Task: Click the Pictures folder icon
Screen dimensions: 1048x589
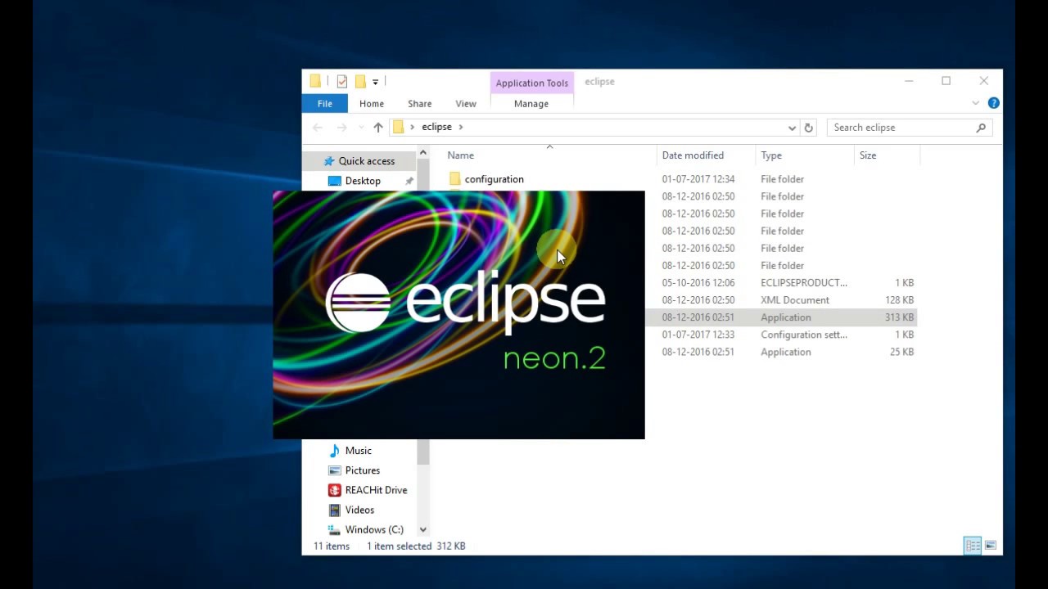Action: tap(334, 470)
